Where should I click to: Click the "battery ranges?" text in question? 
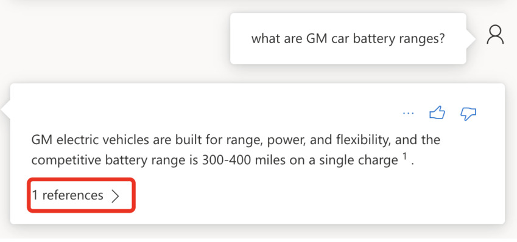coord(399,39)
